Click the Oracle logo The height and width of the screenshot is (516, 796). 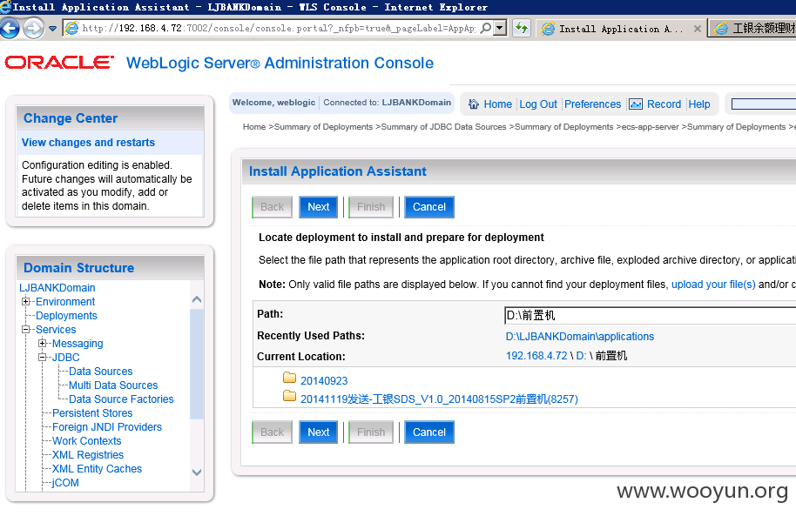tap(59, 63)
